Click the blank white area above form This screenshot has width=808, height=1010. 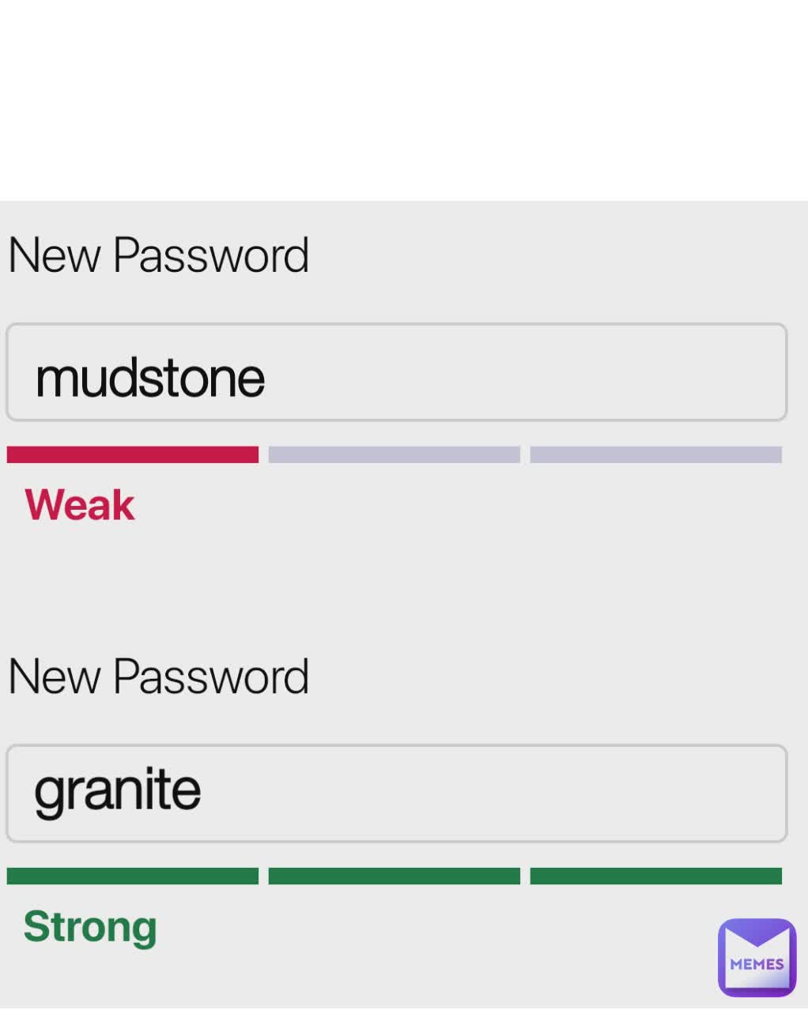pos(404,100)
